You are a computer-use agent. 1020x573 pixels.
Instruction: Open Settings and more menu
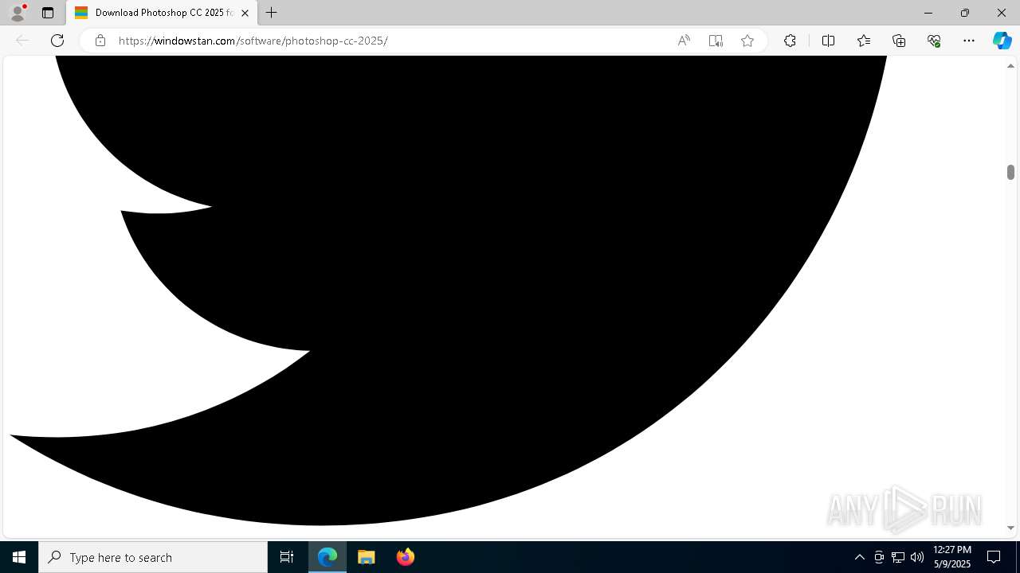tap(969, 41)
